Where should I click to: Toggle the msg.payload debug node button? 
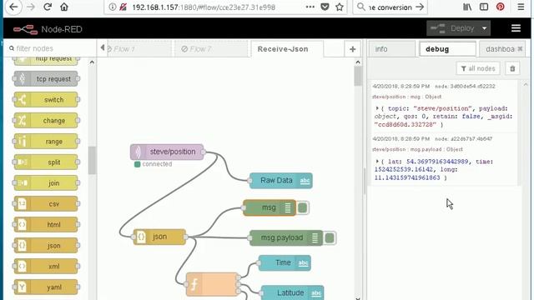pyautogui.click(x=330, y=237)
